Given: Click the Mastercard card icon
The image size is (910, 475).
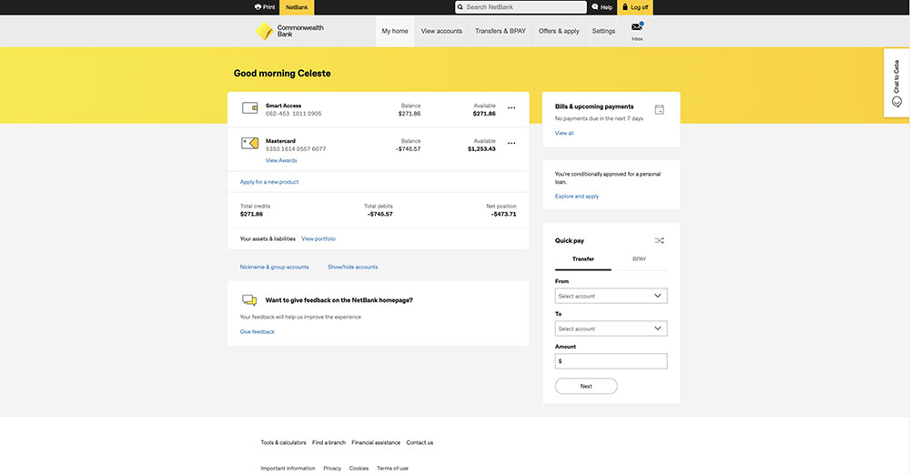Looking at the screenshot, I should coord(250,143).
